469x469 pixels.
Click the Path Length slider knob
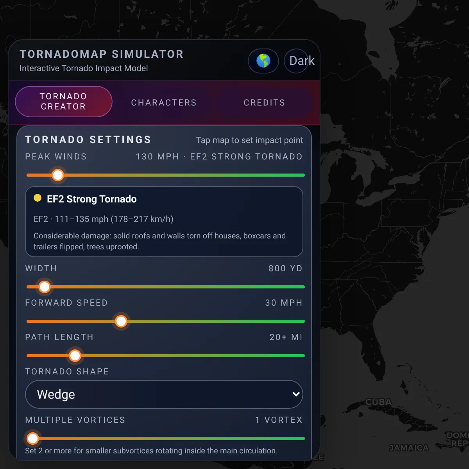(x=75, y=356)
